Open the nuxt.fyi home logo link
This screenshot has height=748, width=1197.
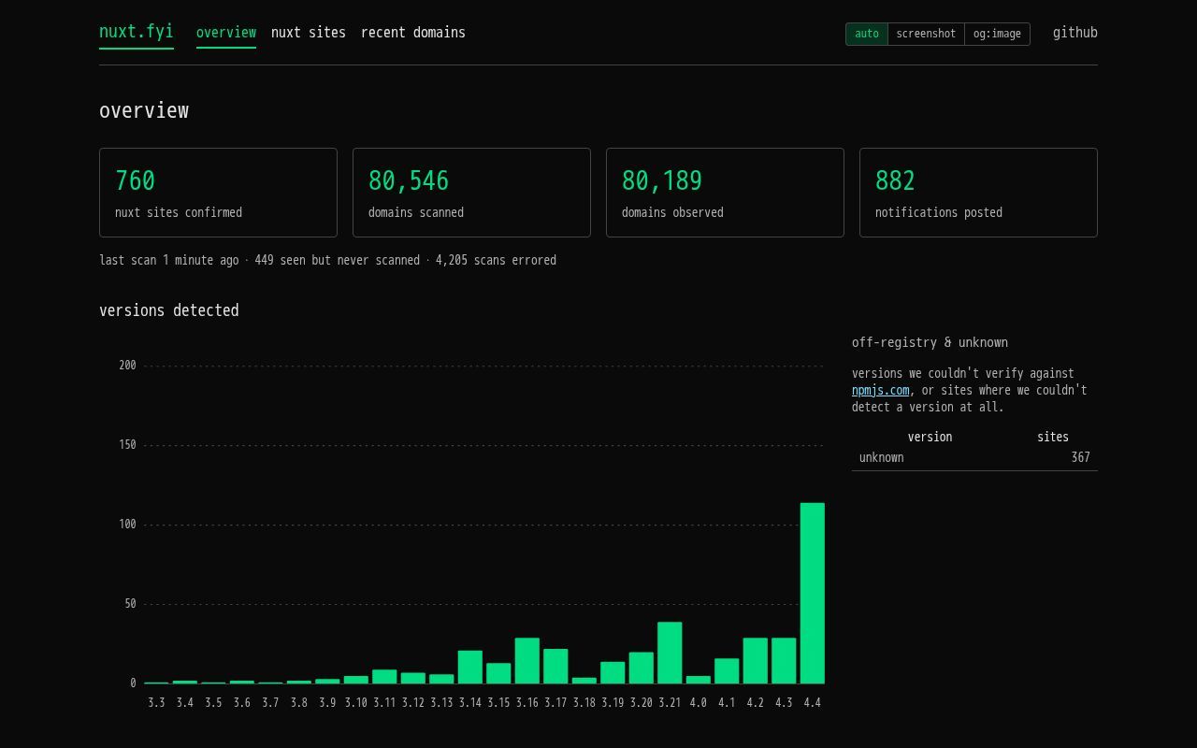(137, 32)
